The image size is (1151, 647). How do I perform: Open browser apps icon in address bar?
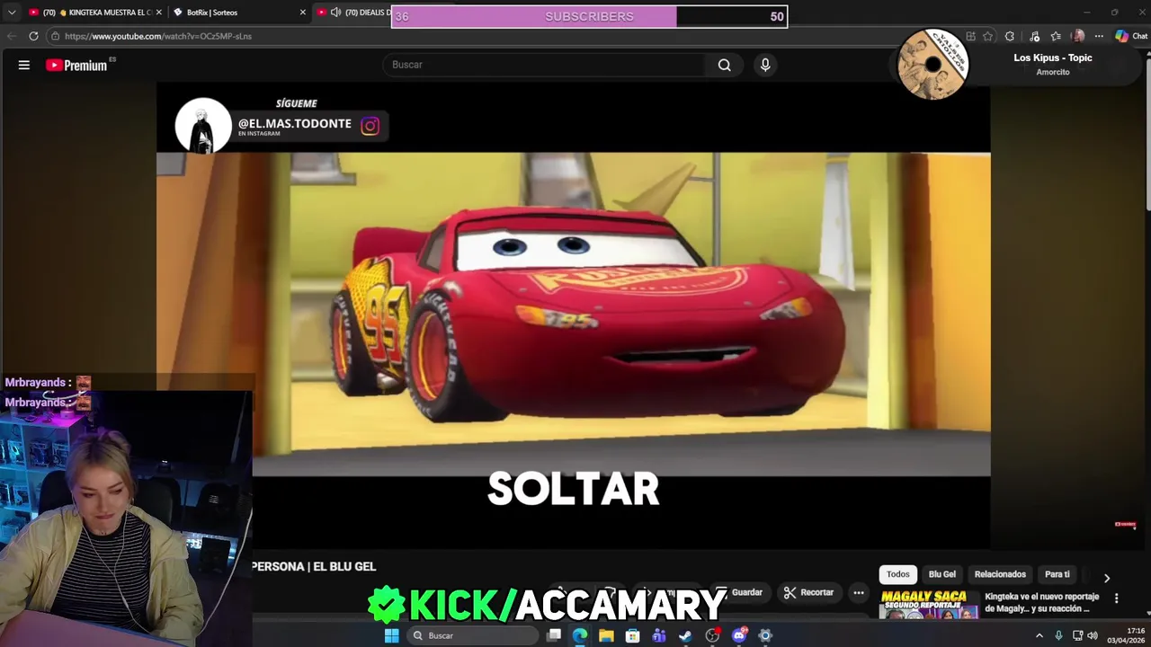point(970,36)
